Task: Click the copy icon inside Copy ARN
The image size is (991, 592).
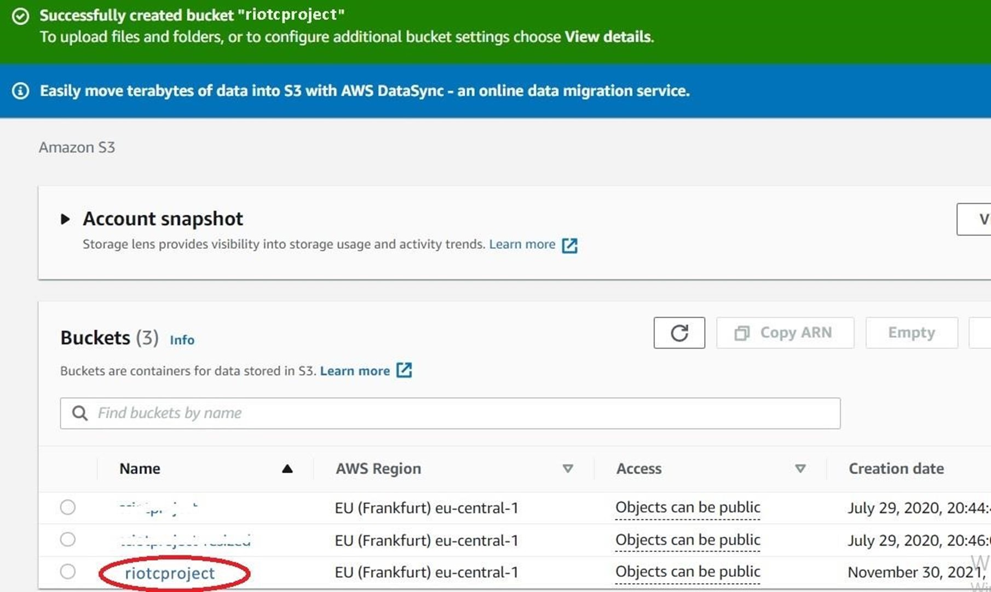Action: [742, 333]
